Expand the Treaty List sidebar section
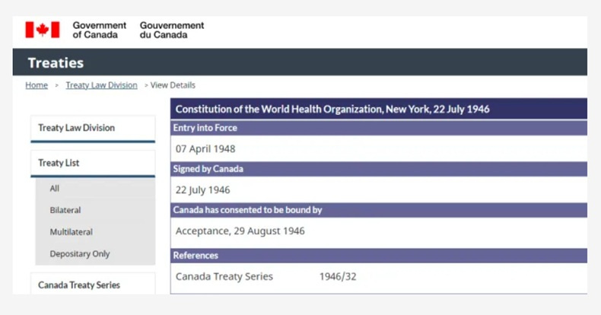Screen dimensions: 601x315 (x=93, y=164)
